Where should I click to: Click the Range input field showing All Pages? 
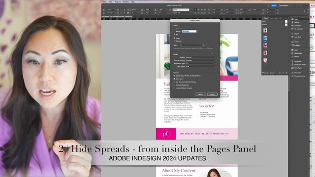[189, 31]
